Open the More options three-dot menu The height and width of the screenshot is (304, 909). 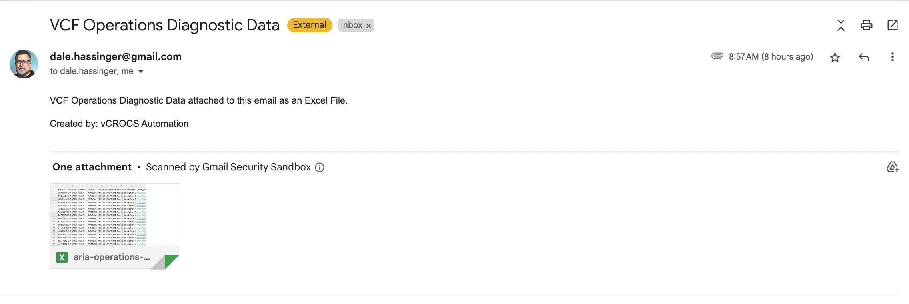[892, 57]
